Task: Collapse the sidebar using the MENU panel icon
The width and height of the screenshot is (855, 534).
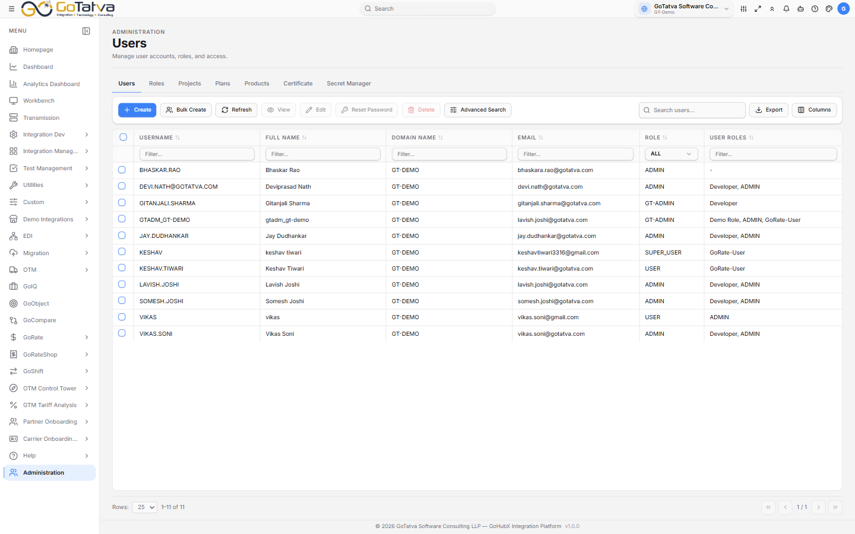Action: [86, 31]
